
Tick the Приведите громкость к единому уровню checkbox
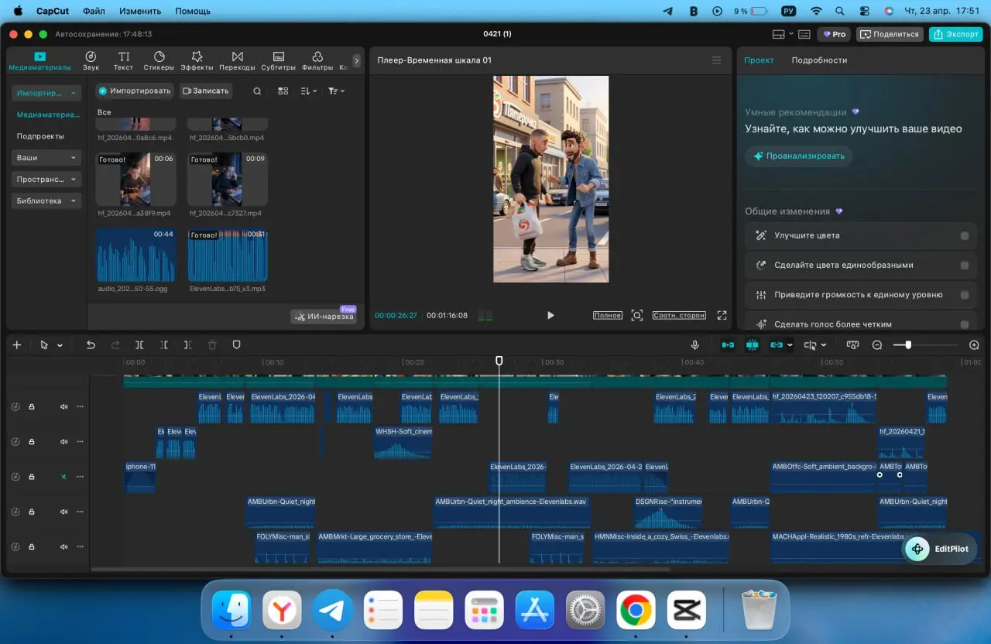(965, 295)
